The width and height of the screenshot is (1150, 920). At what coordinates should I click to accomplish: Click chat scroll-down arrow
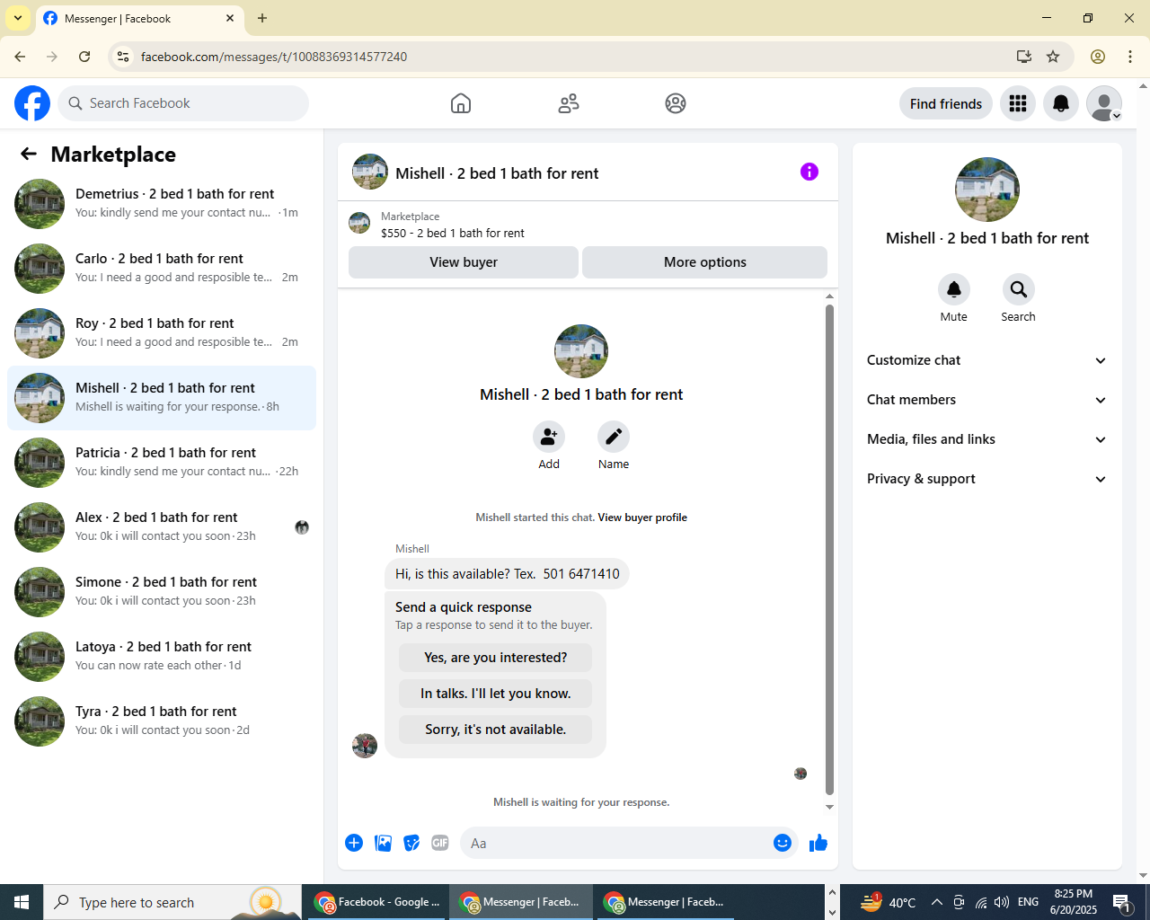(x=829, y=807)
